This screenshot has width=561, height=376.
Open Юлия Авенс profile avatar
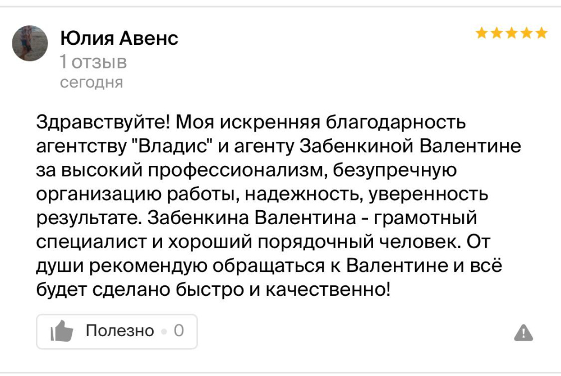30,43
